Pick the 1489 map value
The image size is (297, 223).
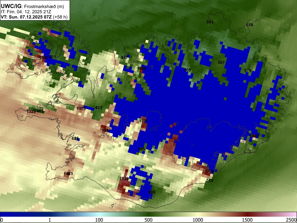[142, 69]
